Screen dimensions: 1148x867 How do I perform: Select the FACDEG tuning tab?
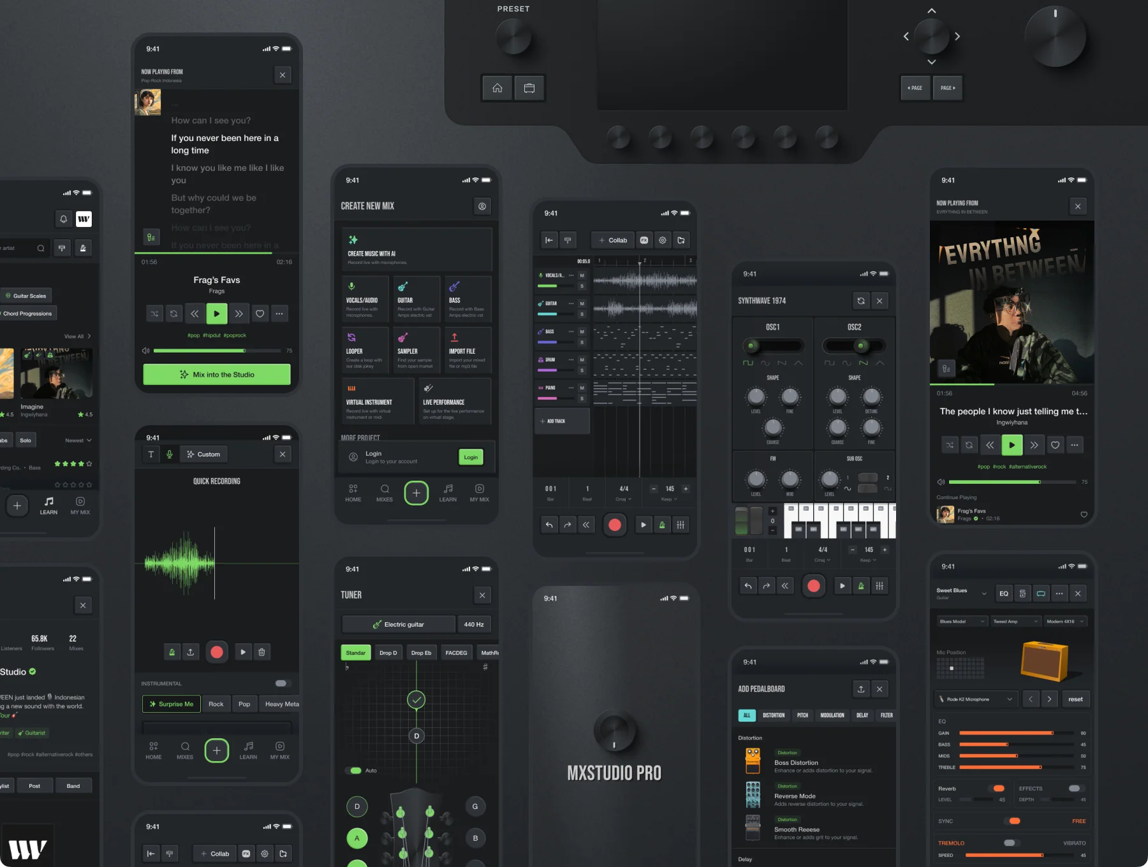[456, 653]
